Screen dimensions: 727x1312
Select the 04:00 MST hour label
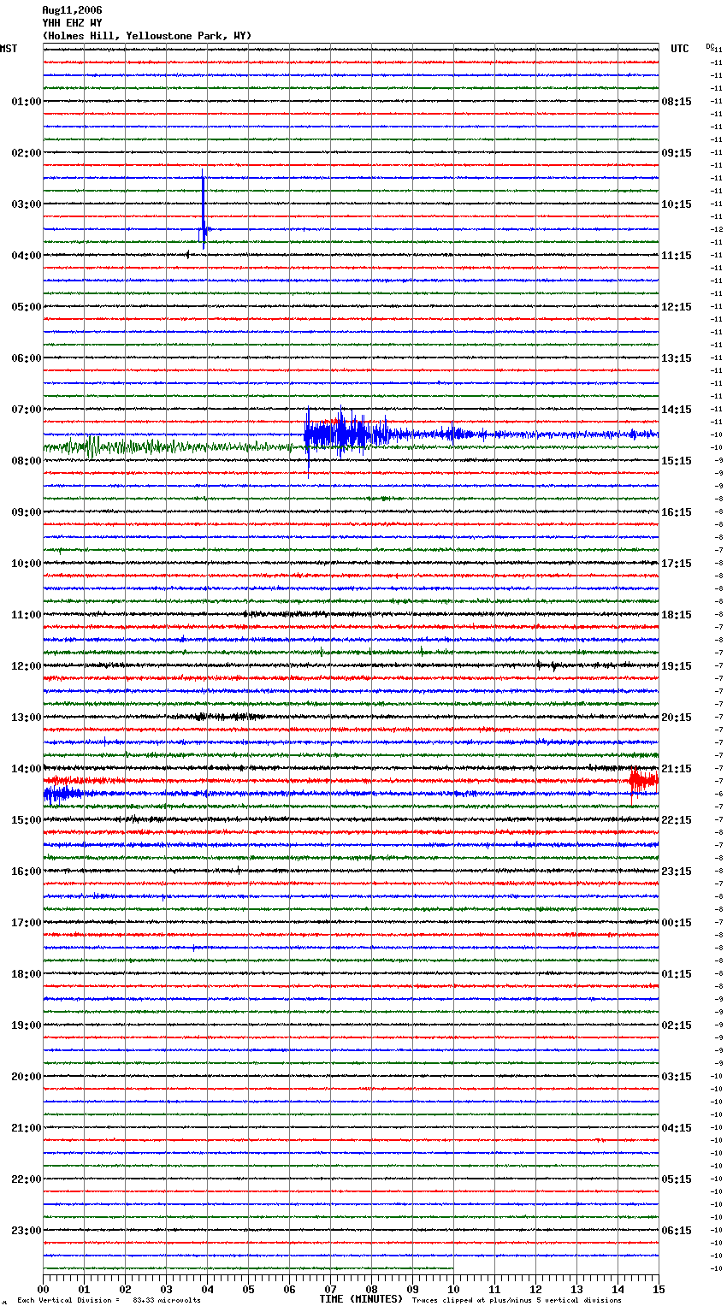[27, 256]
